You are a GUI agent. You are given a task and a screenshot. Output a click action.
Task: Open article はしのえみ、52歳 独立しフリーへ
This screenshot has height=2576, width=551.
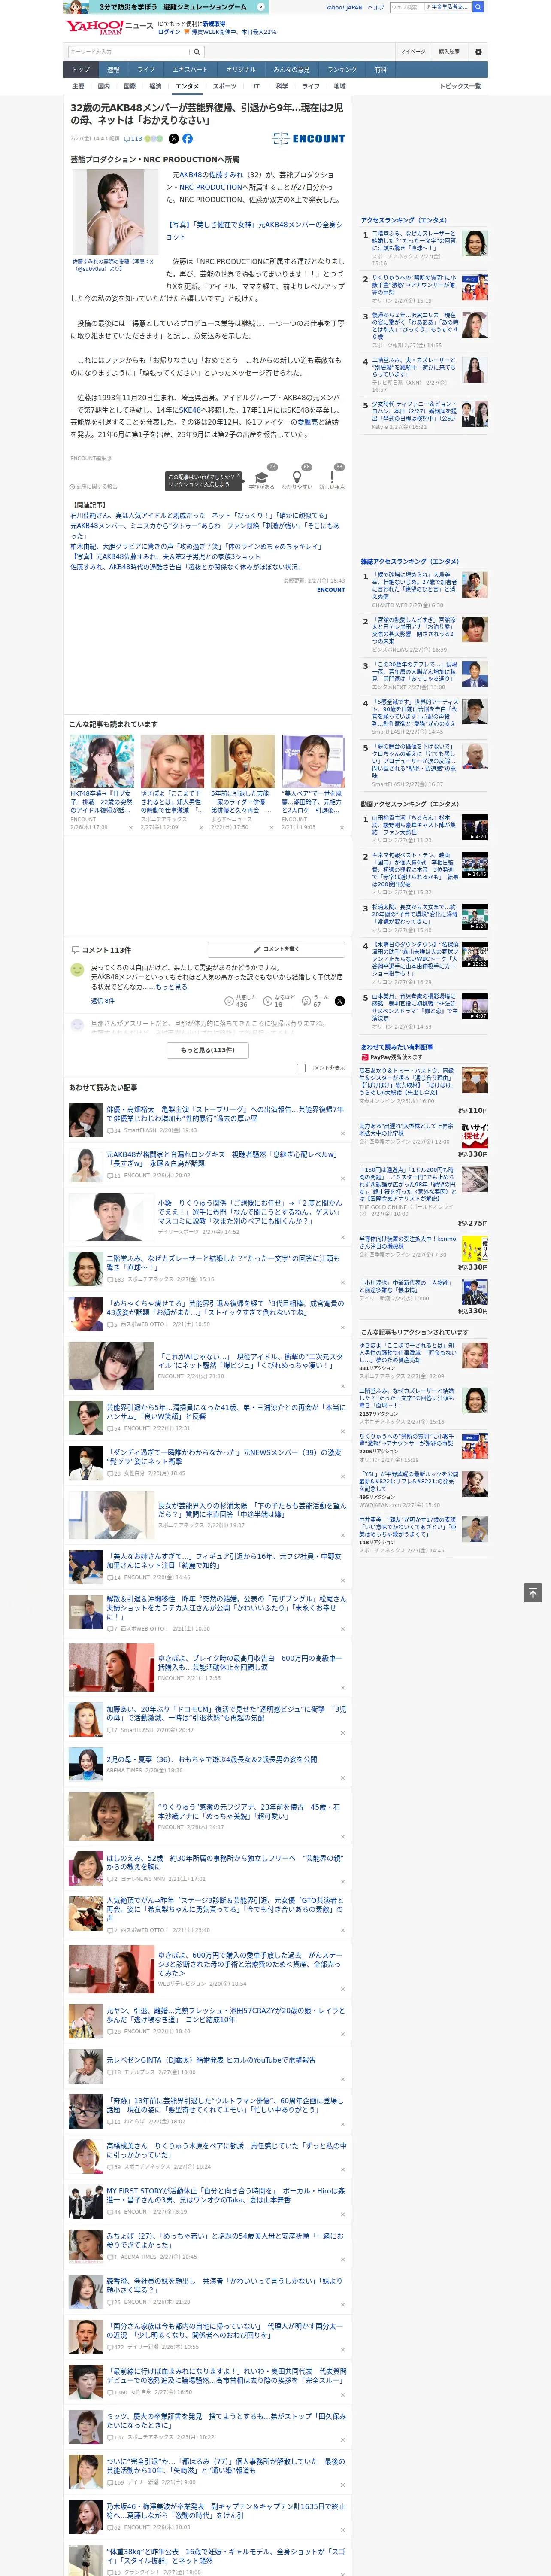point(225,1862)
